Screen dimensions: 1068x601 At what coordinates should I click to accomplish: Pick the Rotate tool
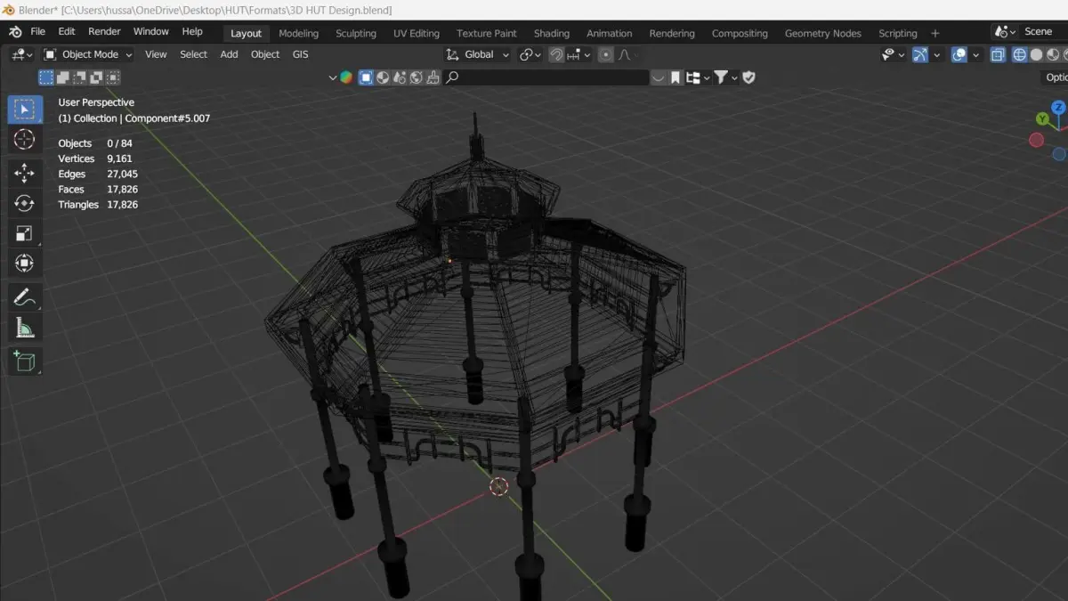pyautogui.click(x=24, y=204)
